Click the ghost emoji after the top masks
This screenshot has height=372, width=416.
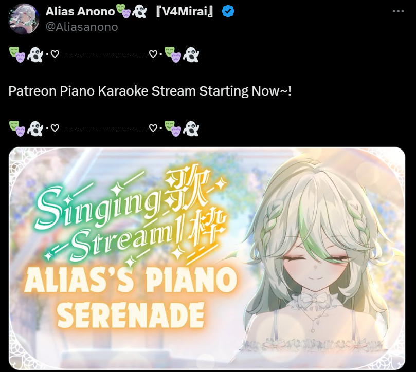click(x=35, y=54)
